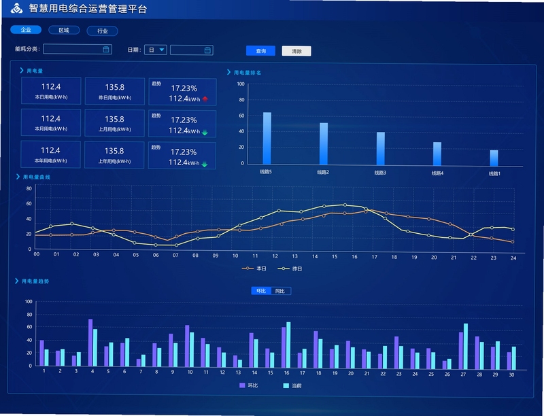Image resolution: width=544 pixels, height=416 pixels.
Task: Click the 线路5 bar in ranking chart
Action: click(267, 138)
